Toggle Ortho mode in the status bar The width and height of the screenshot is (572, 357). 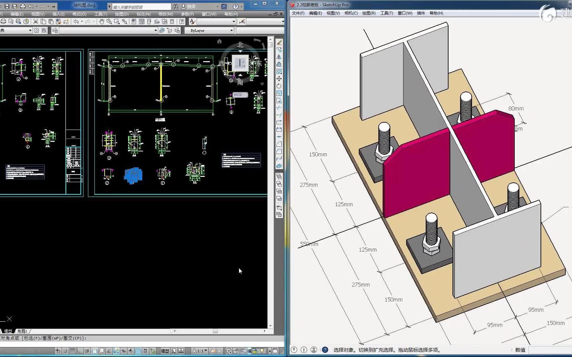79,351
